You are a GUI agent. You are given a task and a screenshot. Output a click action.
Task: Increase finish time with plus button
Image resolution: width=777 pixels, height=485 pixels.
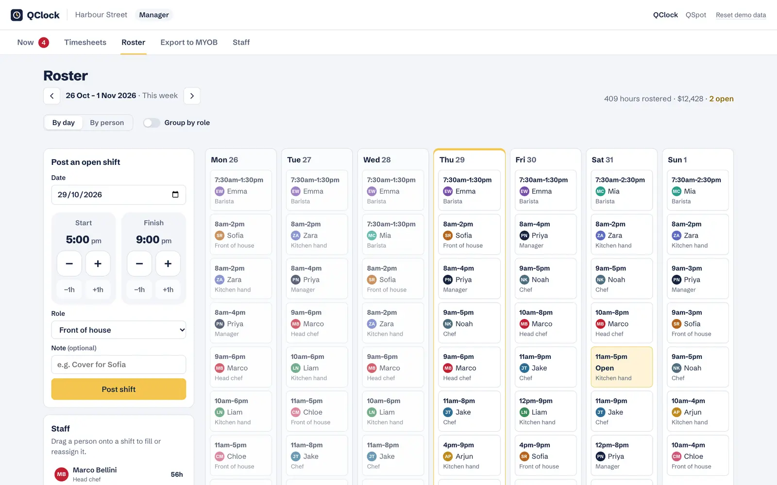pyautogui.click(x=168, y=263)
